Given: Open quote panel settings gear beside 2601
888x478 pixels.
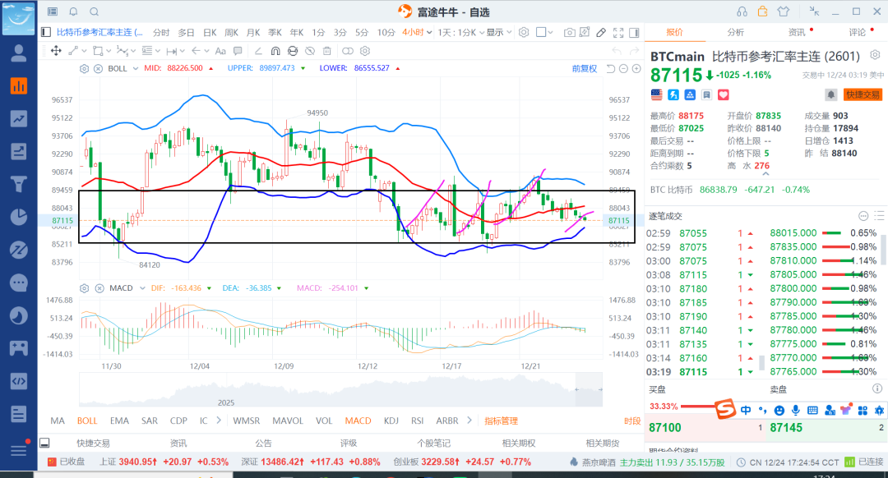Looking at the screenshot, I should pos(875,55).
